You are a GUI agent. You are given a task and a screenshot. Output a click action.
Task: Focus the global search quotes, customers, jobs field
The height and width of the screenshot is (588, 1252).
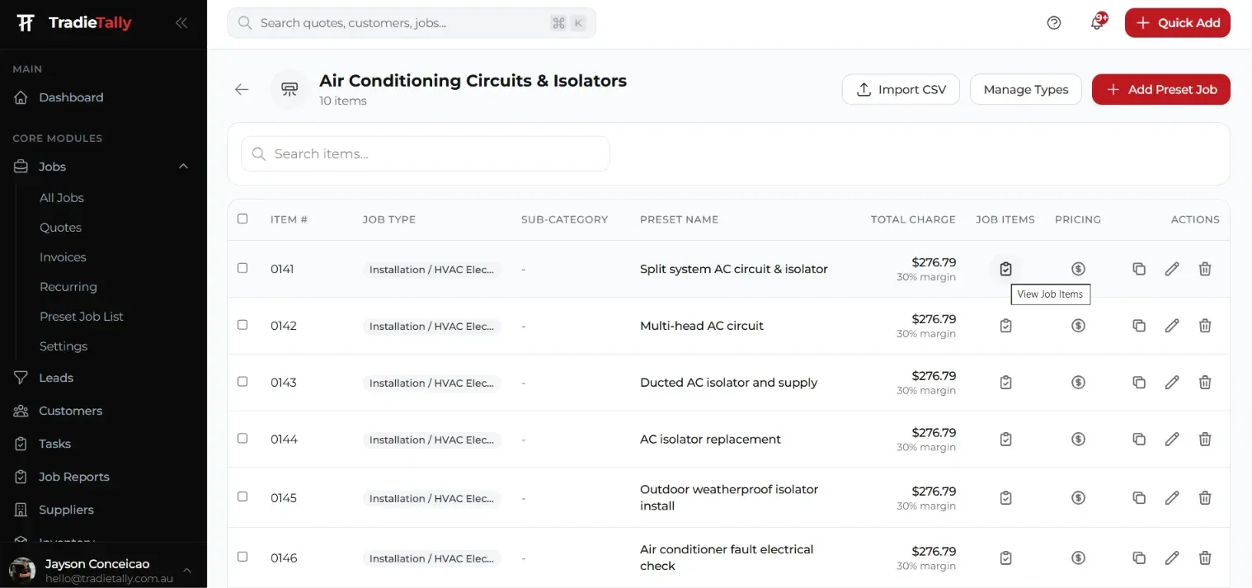point(412,23)
